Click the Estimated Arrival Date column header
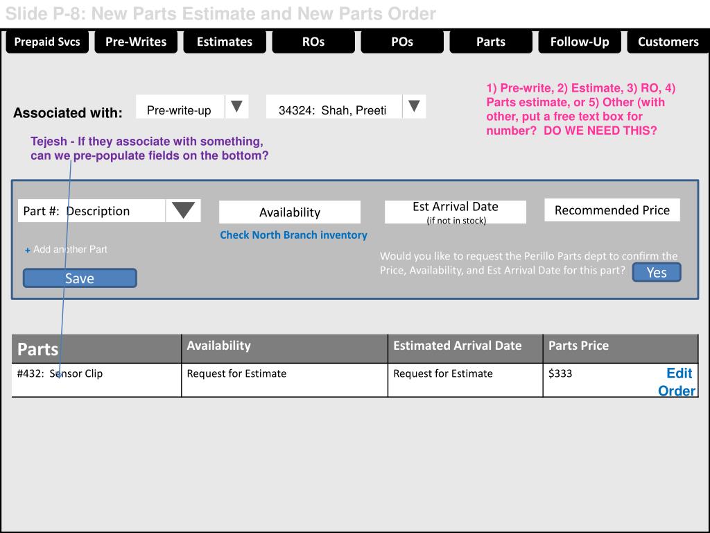Image resolution: width=710 pixels, height=533 pixels. (x=465, y=348)
